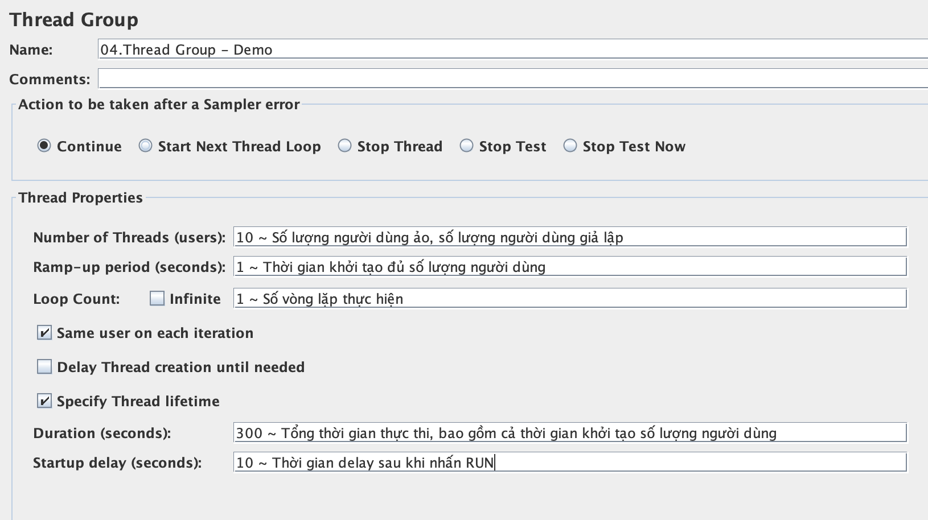Focus the Loop Count text field
Image resolution: width=928 pixels, height=520 pixels.
click(569, 299)
